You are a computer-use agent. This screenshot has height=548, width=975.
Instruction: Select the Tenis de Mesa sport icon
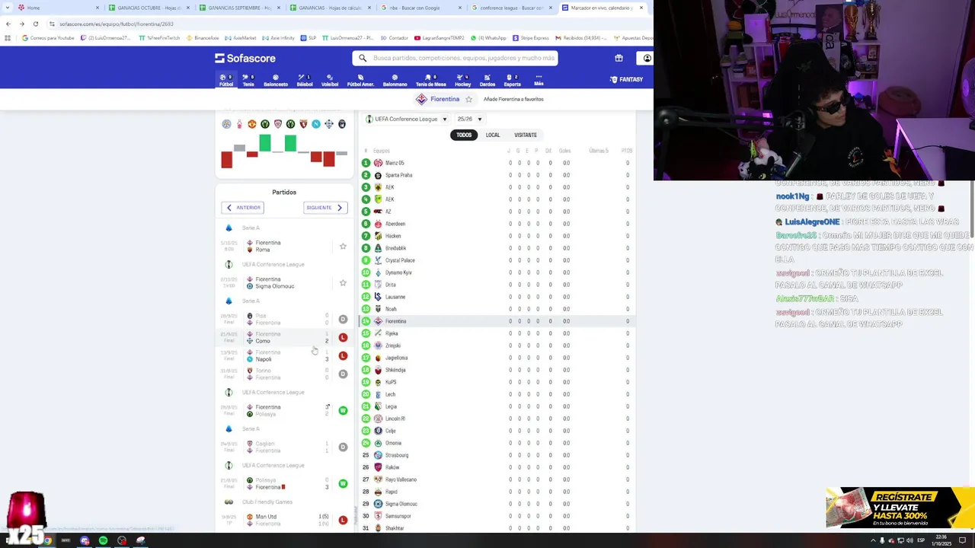tap(430, 80)
